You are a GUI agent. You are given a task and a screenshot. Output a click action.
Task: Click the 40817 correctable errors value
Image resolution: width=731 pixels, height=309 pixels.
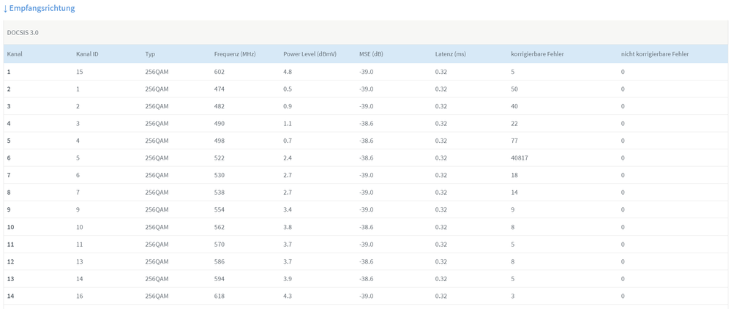520,158
